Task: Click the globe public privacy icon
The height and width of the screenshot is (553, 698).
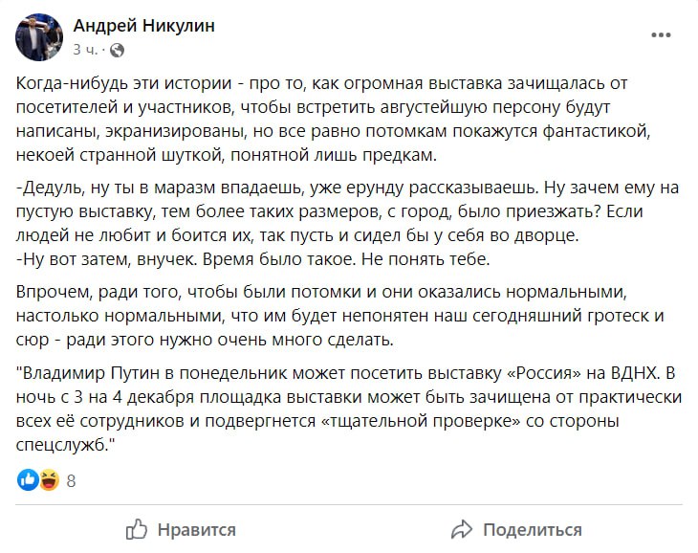Action: tap(117, 51)
